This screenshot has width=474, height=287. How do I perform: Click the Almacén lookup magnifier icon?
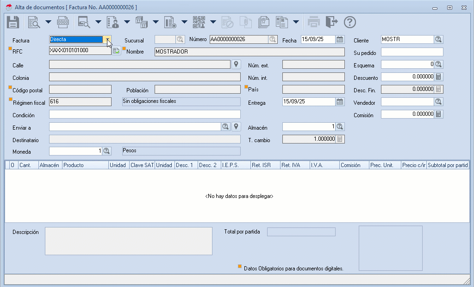[340, 126]
